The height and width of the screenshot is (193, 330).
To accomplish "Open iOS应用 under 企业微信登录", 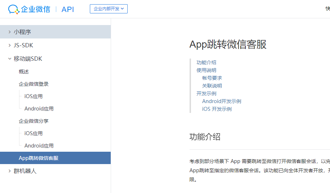I will pos(34,96).
